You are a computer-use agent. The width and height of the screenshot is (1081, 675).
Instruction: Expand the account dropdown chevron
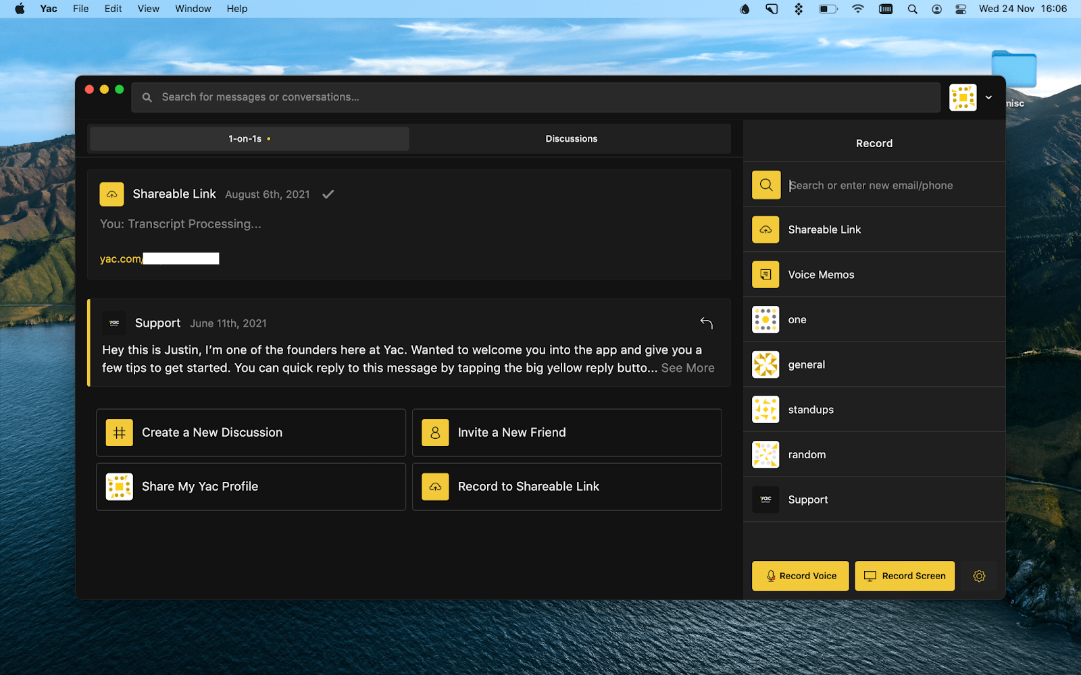coord(988,97)
